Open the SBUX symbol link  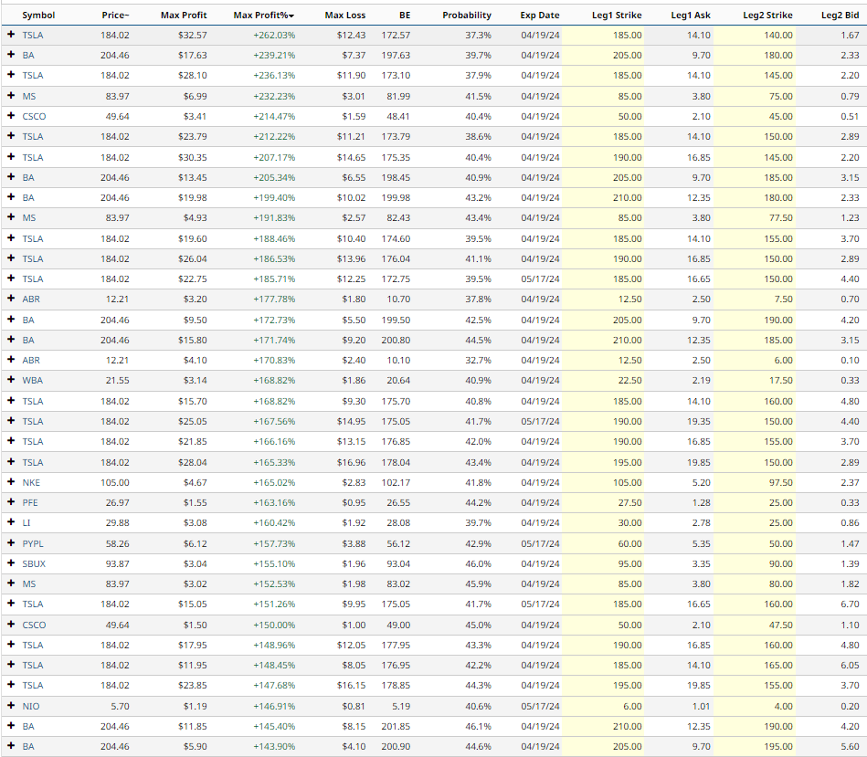coord(34,563)
